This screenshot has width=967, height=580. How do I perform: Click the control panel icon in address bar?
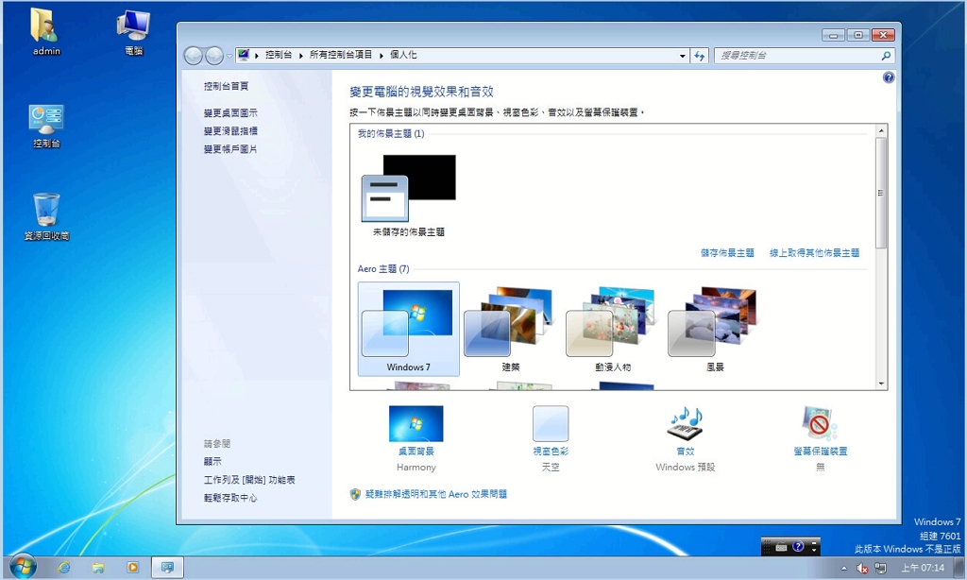244,55
